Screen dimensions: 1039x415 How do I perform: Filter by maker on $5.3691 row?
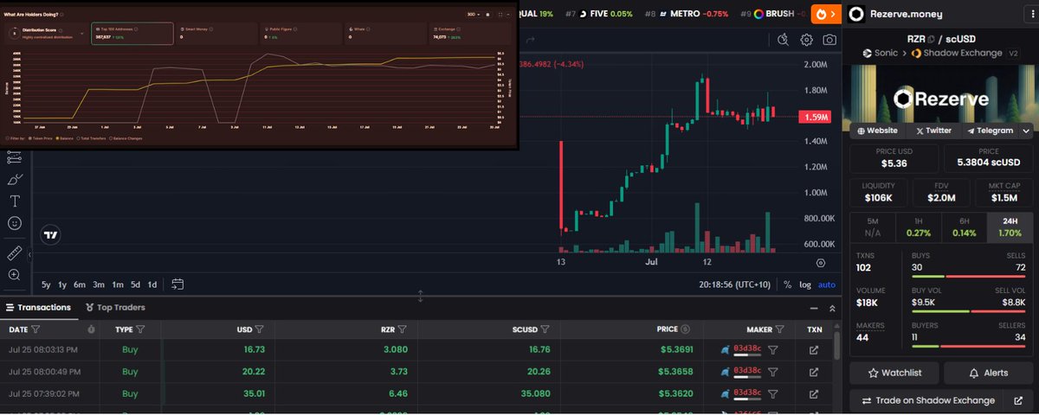click(773, 350)
